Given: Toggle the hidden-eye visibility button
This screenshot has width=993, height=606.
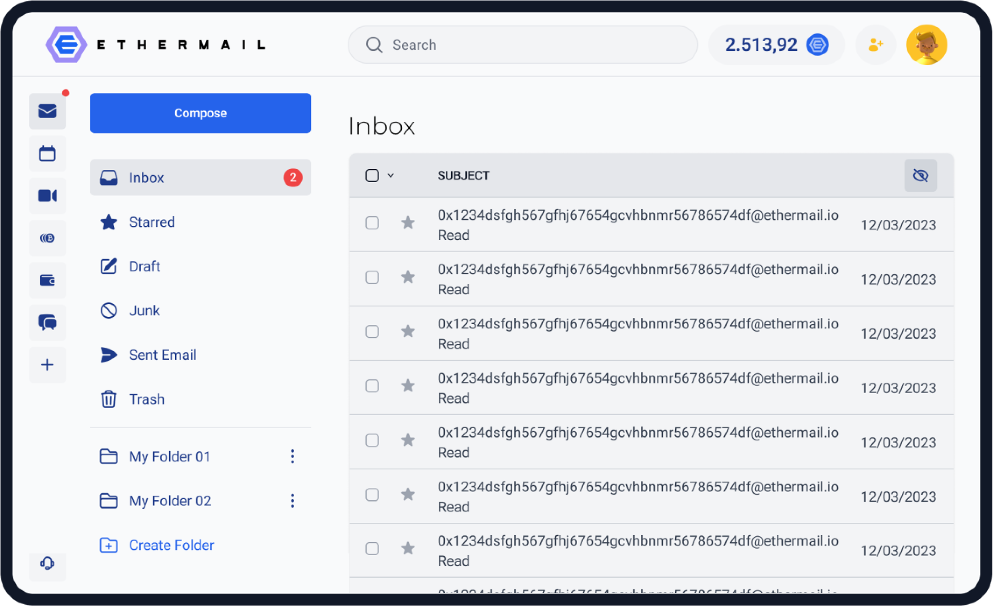Looking at the screenshot, I should (x=920, y=176).
